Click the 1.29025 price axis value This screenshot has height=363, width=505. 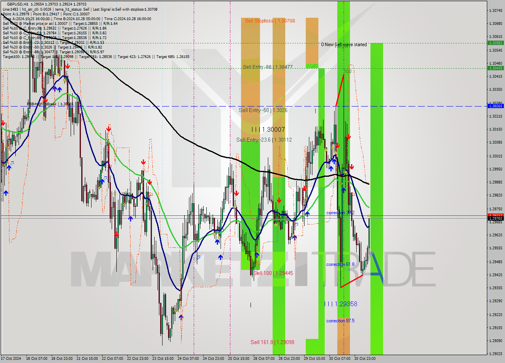pyautogui.click(x=496, y=354)
